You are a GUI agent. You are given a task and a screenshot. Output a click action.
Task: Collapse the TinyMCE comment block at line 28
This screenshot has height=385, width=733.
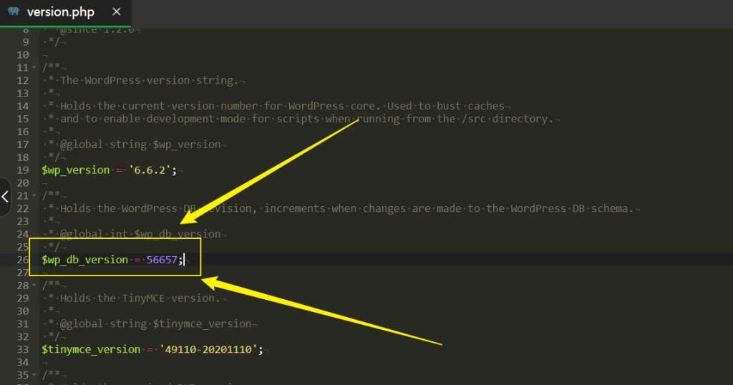click(x=34, y=286)
